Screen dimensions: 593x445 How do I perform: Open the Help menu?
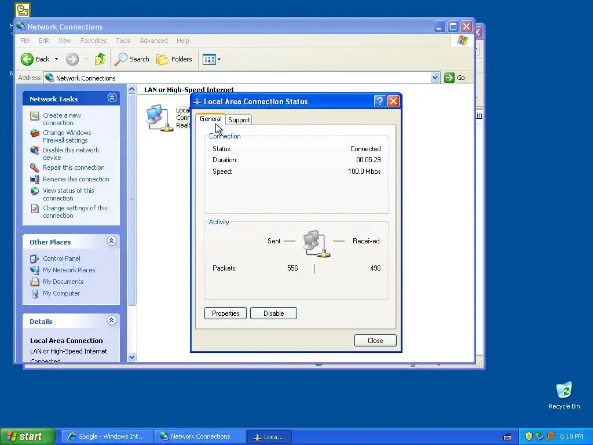(x=182, y=41)
